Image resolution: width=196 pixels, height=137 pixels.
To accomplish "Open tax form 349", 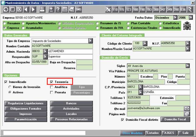I will pyautogui.click(x=170, y=9).
